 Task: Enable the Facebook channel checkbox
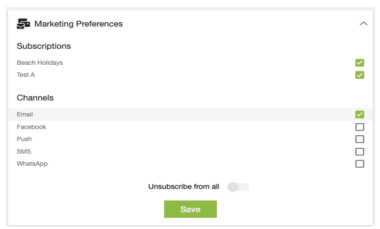(360, 127)
